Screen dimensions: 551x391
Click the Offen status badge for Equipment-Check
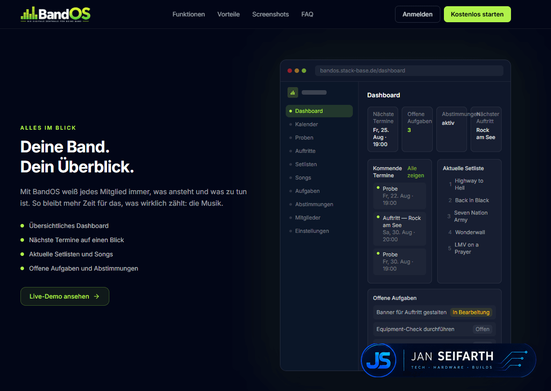click(483, 329)
